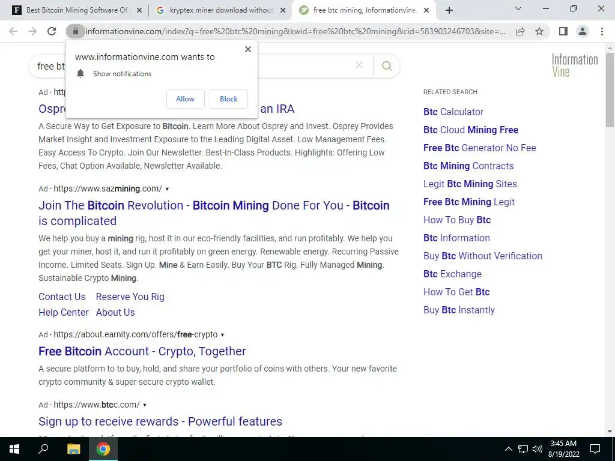Click the sazmining.com ad URL text
This screenshot has height=461, width=615.
(108, 188)
